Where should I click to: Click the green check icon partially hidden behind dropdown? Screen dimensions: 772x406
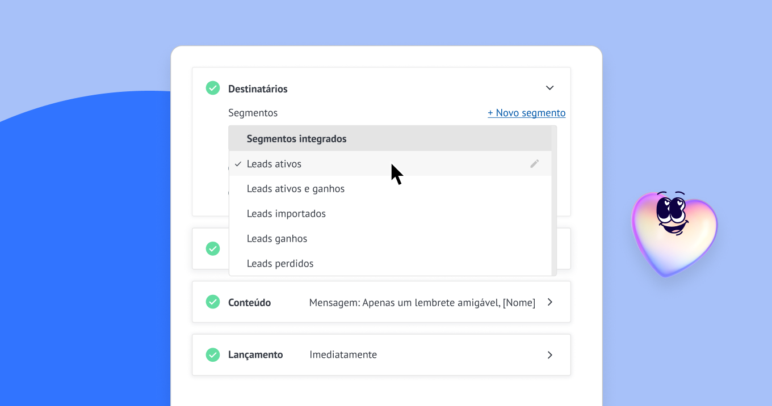(213, 249)
